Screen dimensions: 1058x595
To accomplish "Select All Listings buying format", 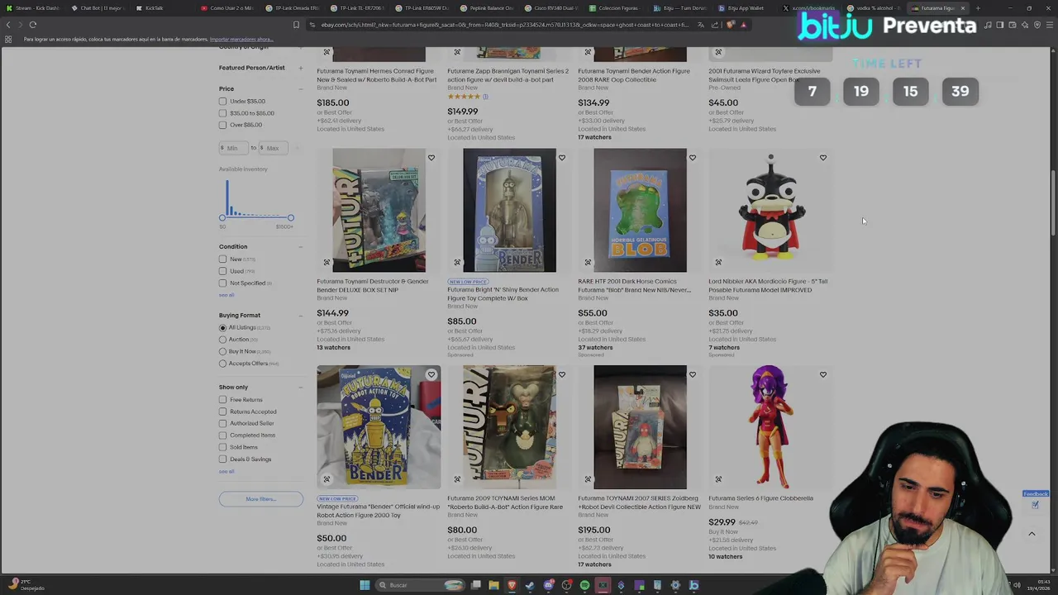I will tap(222, 328).
